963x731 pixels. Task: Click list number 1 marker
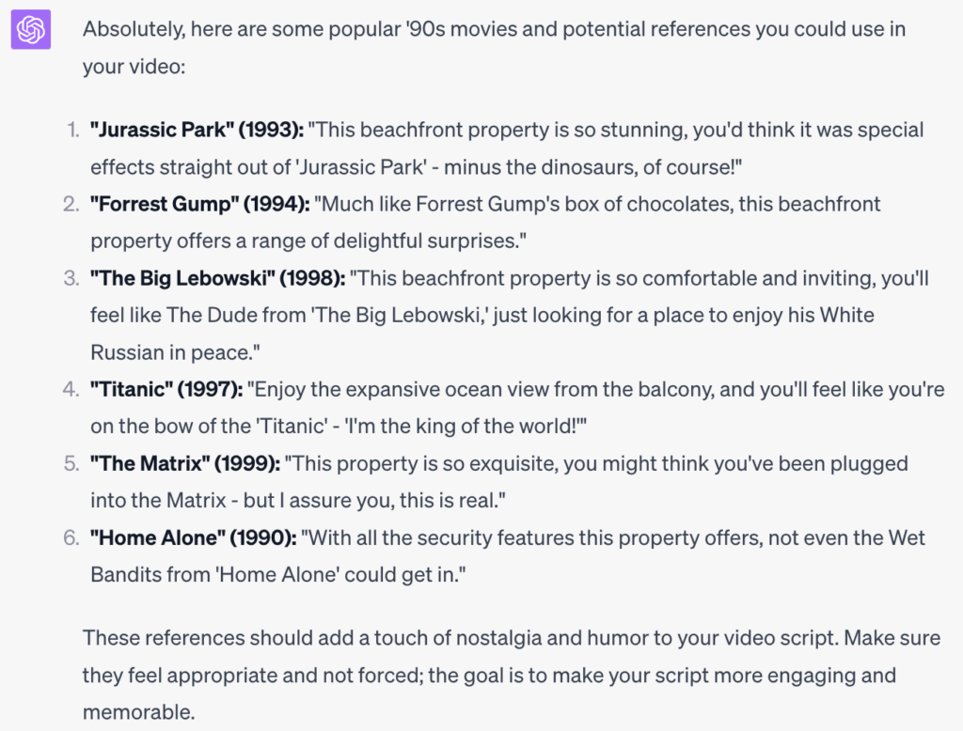(x=73, y=130)
